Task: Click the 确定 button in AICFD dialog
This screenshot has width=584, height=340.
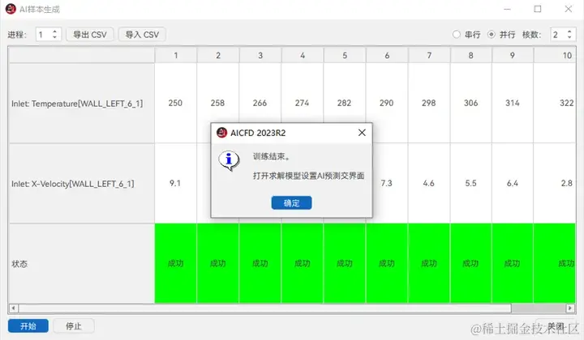Action: click(x=291, y=203)
